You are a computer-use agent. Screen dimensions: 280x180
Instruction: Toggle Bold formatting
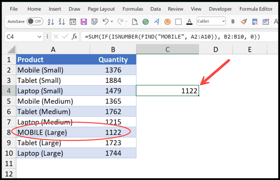point(233,22)
